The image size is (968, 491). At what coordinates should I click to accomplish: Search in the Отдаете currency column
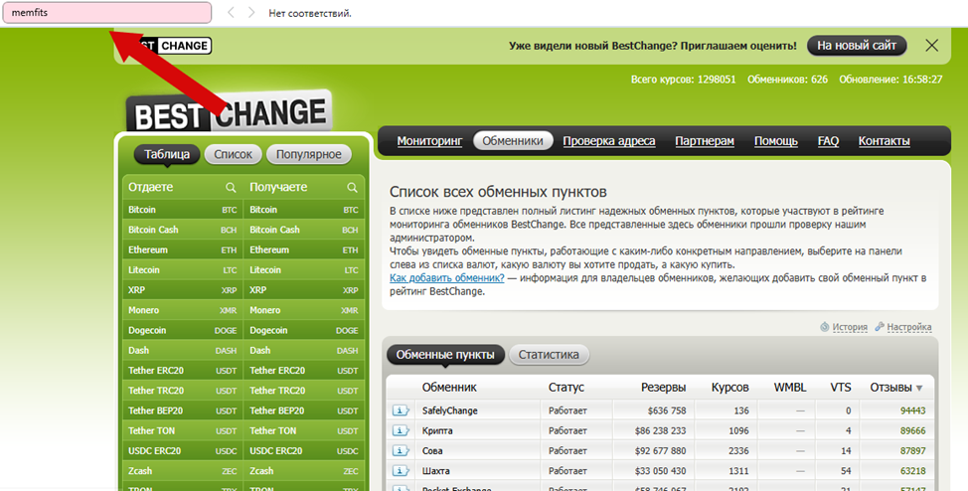pyautogui.click(x=231, y=187)
